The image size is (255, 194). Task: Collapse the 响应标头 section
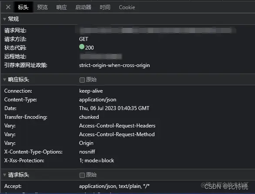[x=4, y=80]
